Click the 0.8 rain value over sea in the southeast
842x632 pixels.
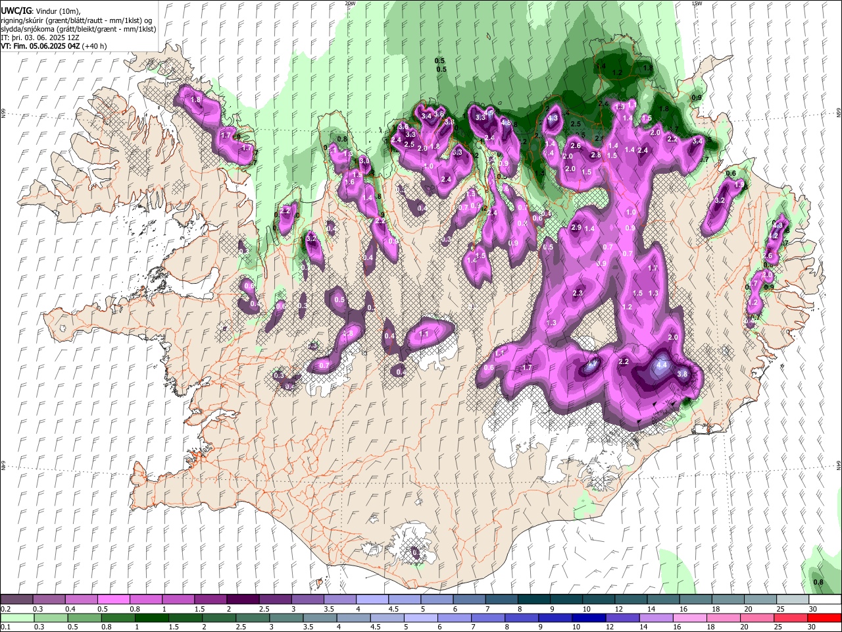coord(818,582)
